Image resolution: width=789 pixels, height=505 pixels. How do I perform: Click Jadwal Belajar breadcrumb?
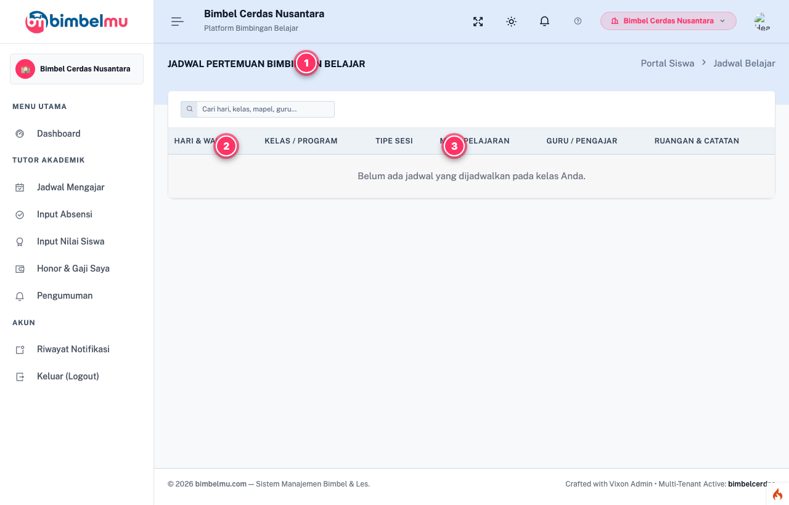pos(745,63)
